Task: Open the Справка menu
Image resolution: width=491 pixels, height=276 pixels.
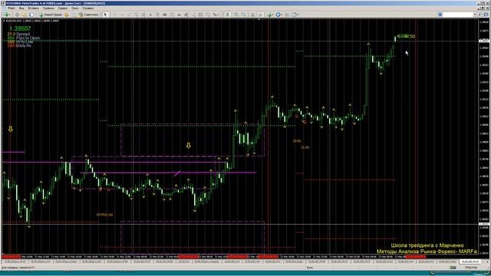Action: (88, 8)
